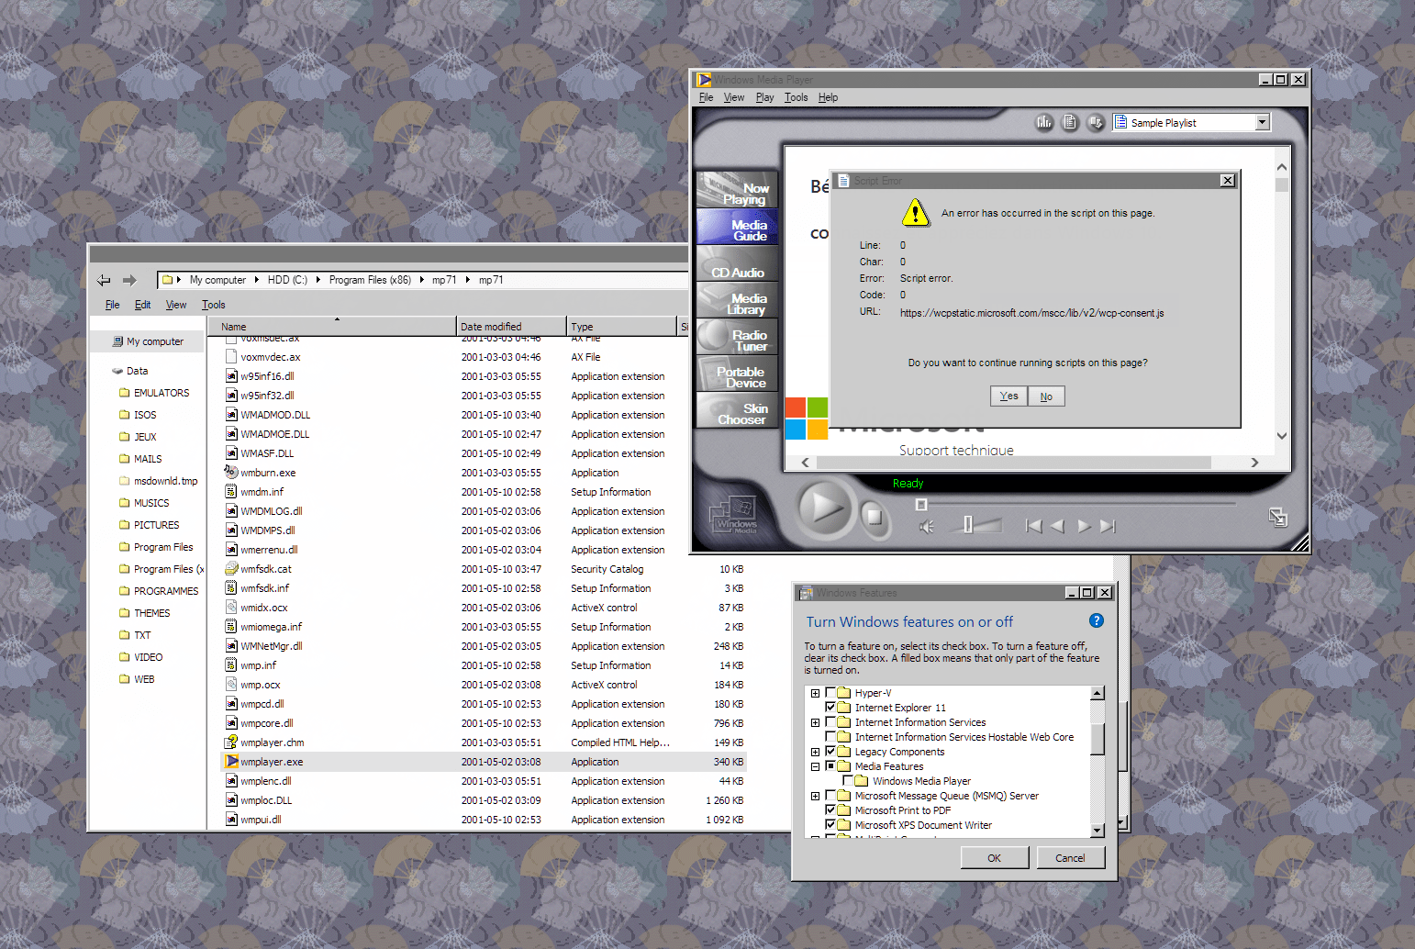Click the Windows Media Player title icon
This screenshot has height=949, width=1415.
pos(704,80)
